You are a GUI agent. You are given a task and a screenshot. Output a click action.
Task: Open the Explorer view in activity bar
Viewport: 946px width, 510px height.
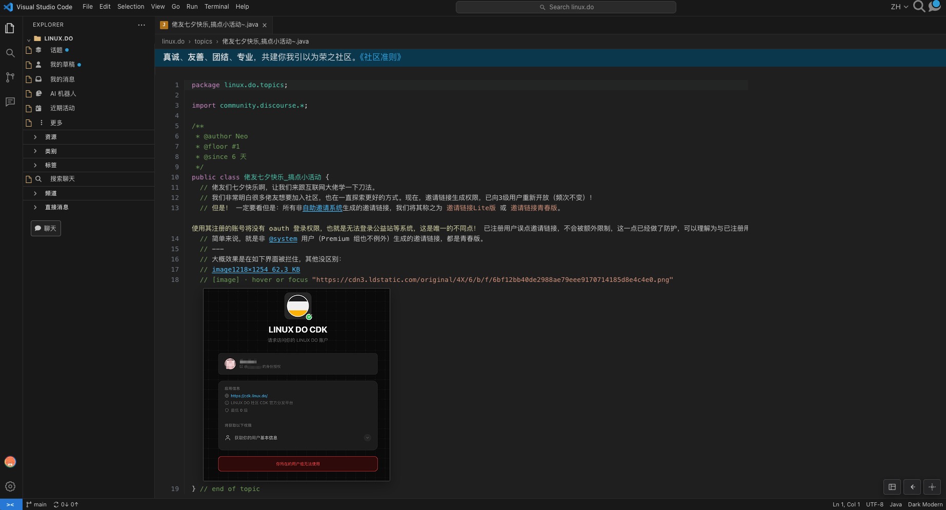(x=10, y=29)
